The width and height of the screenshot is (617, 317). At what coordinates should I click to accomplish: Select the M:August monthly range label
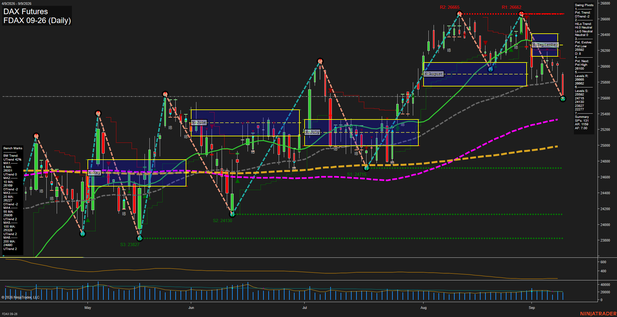pos(433,74)
